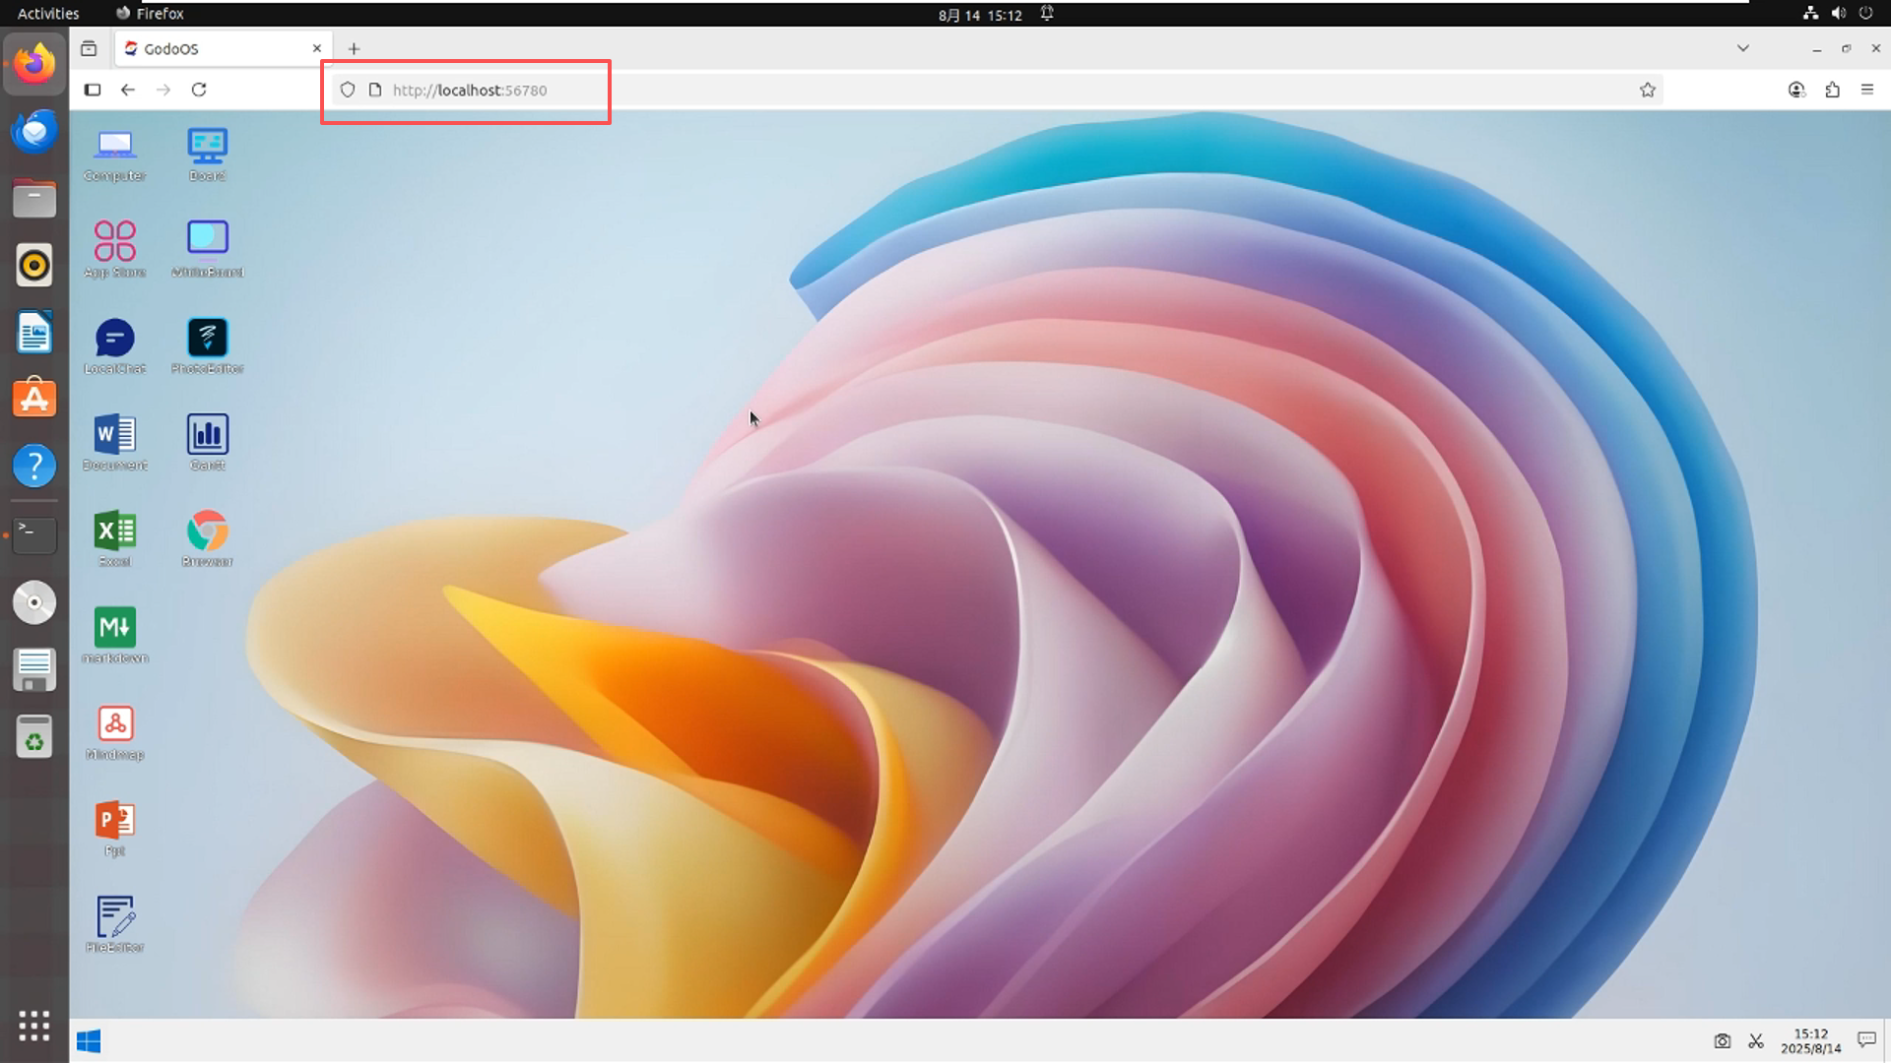Image resolution: width=1891 pixels, height=1063 pixels.
Task: Open LibreOffice Writer in dock
Action: (x=34, y=332)
